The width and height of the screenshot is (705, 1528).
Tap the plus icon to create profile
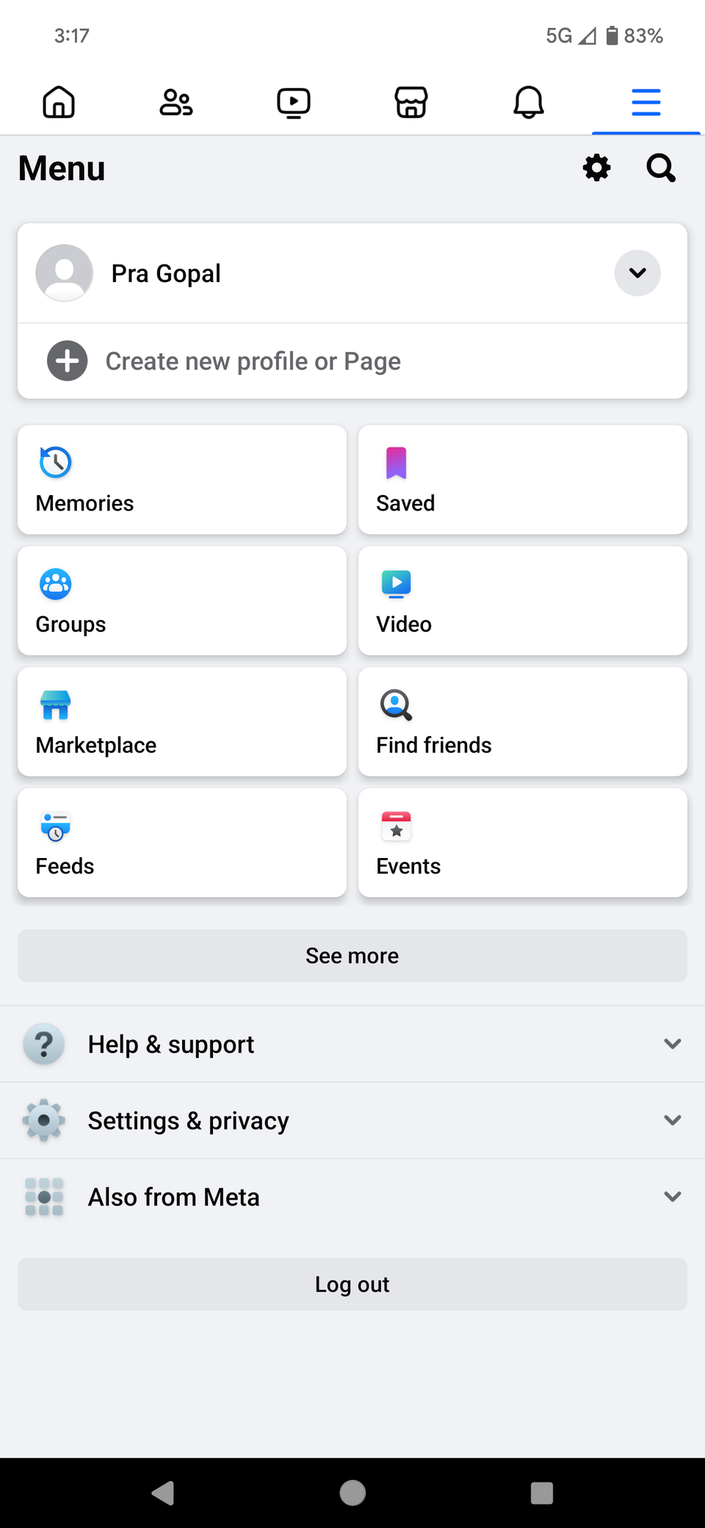click(x=68, y=361)
